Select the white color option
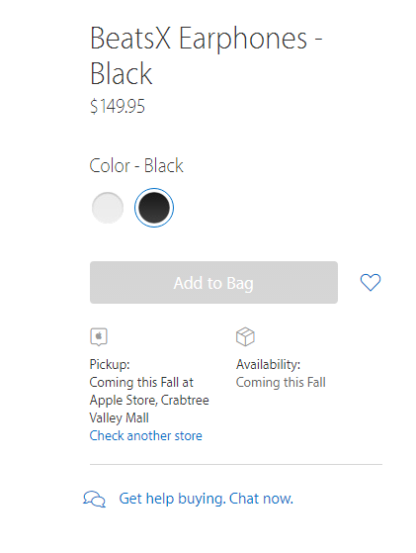416x553 pixels. (108, 208)
